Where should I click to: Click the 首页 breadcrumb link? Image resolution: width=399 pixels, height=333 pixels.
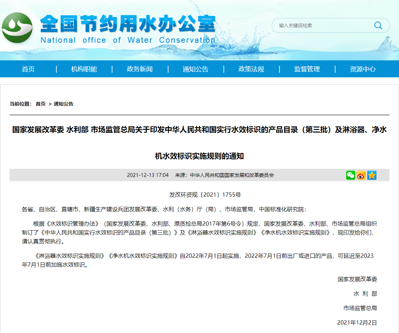tap(41, 104)
